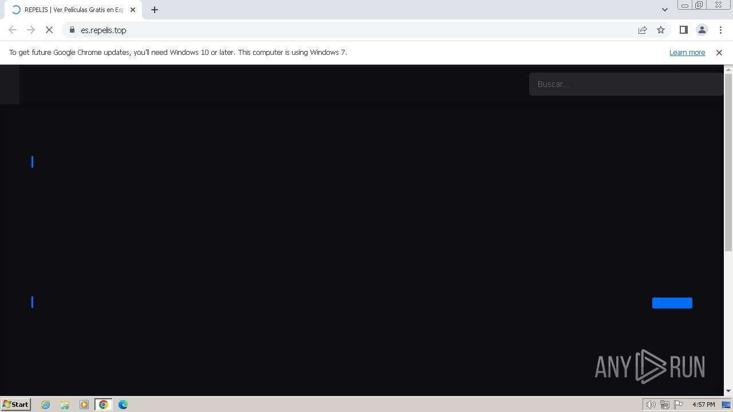Stop loading the page

pyautogui.click(x=49, y=30)
